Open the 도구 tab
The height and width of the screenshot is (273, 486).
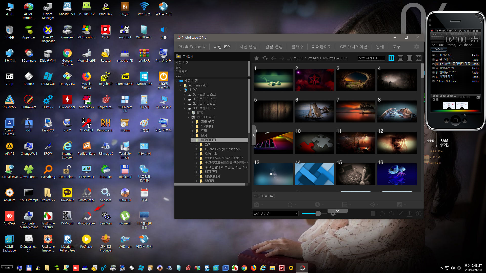tap(396, 47)
